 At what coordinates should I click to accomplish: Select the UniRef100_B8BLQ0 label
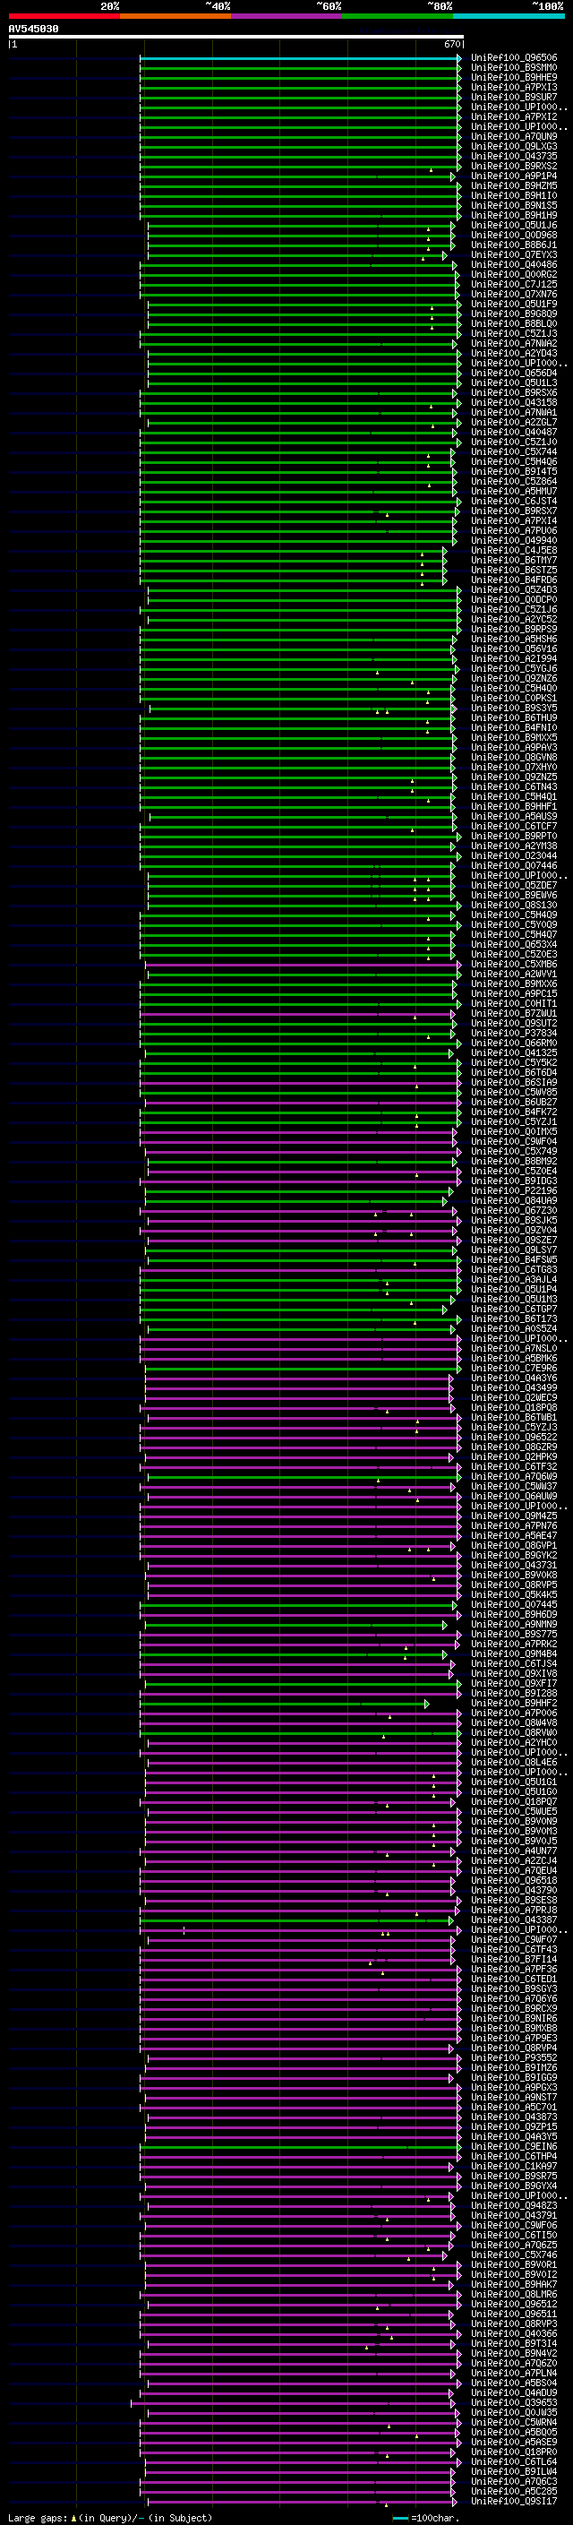tap(514, 323)
